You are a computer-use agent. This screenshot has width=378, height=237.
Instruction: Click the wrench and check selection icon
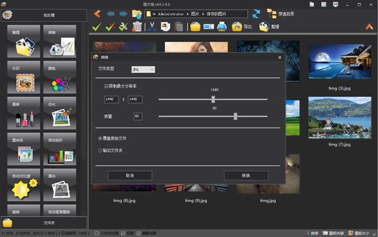coord(123,26)
